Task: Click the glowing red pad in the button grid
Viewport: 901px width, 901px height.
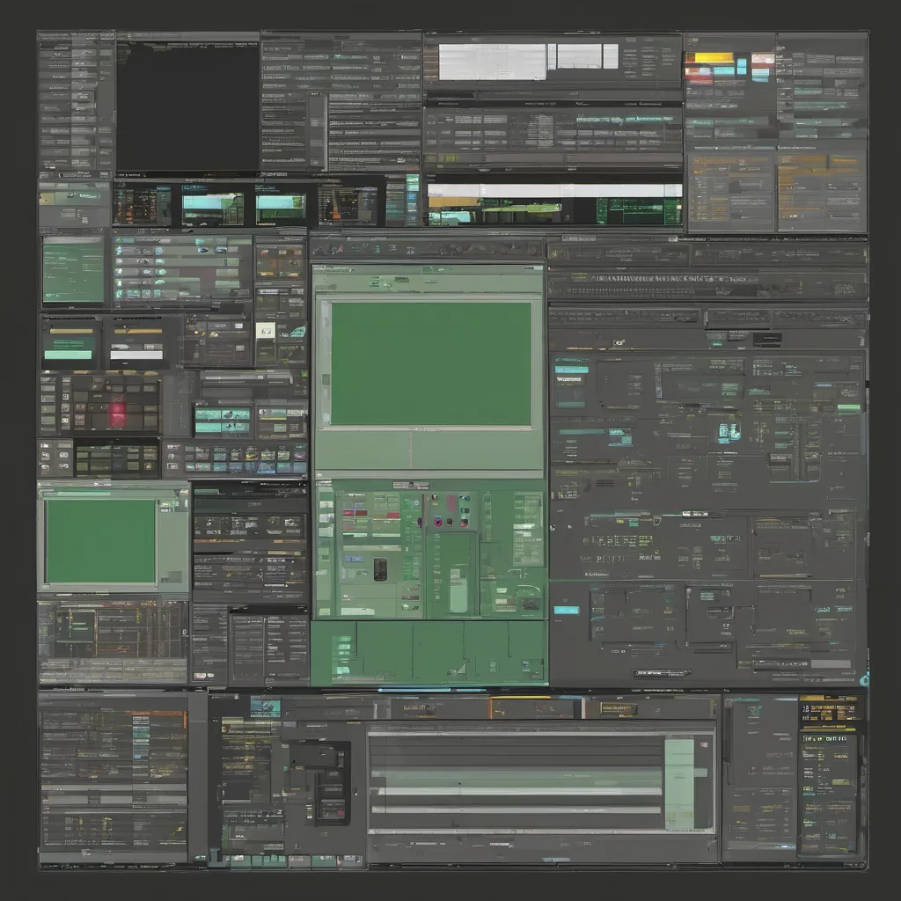Action: pos(117,414)
